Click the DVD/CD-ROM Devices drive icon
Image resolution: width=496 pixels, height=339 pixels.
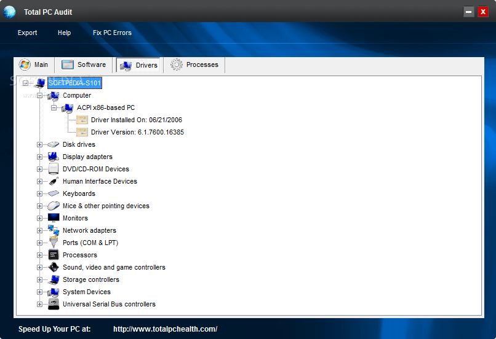pyautogui.click(x=54, y=169)
